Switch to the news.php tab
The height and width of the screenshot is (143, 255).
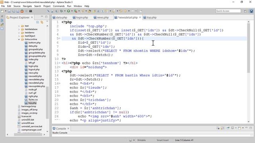101,17
